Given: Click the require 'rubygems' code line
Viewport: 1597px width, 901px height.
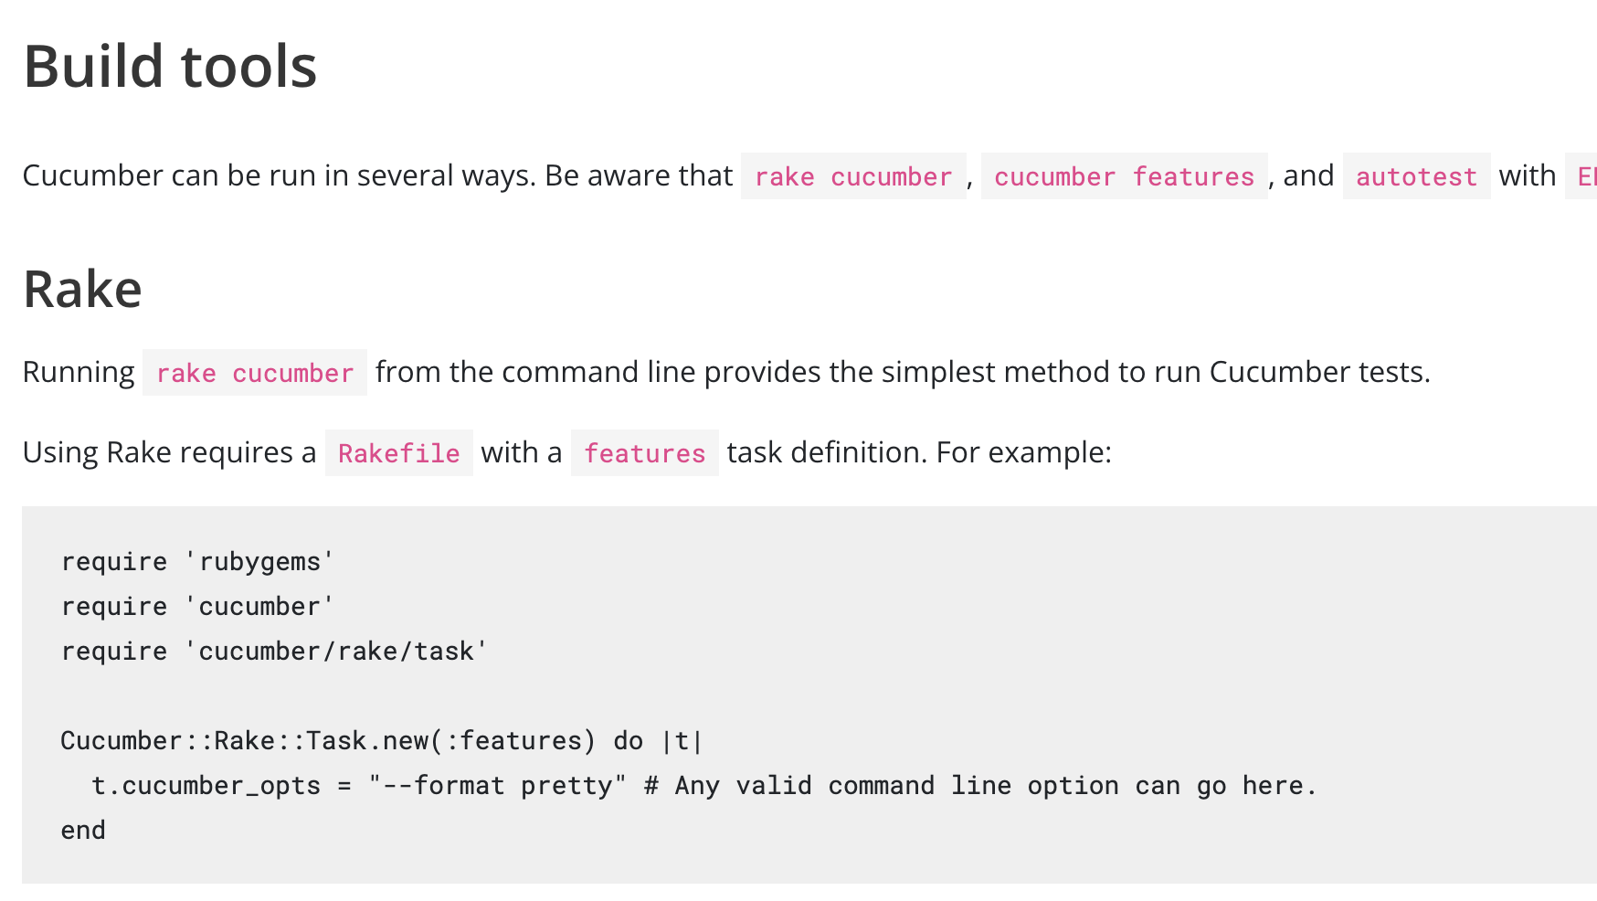Looking at the screenshot, I should click(198, 561).
